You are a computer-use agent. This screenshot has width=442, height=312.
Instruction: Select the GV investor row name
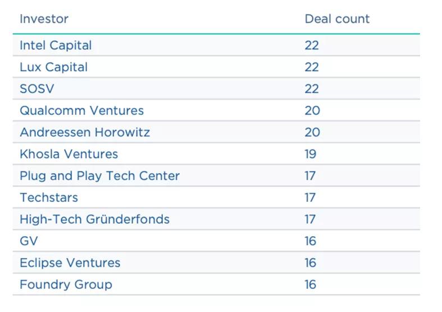pos(29,241)
